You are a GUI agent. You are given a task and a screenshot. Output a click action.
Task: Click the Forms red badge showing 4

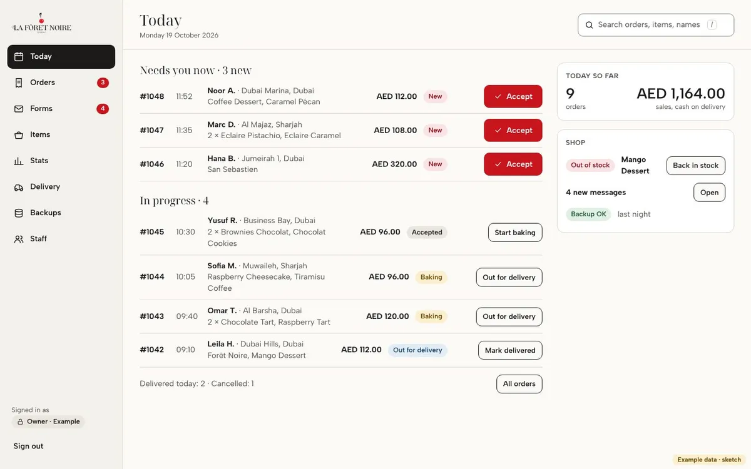pos(103,109)
